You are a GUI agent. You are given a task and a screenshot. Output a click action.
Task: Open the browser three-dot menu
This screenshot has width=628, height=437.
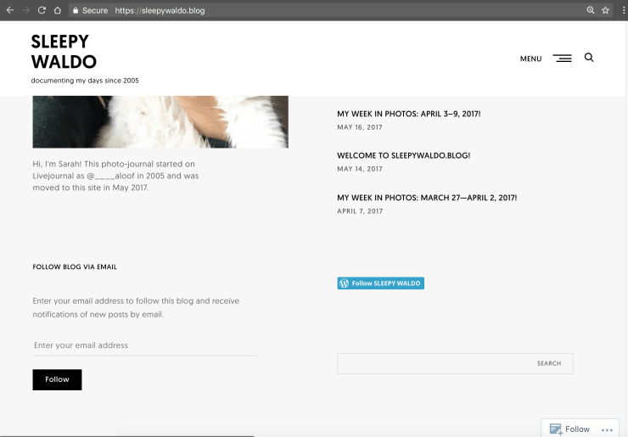pyautogui.click(x=624, y=10)
